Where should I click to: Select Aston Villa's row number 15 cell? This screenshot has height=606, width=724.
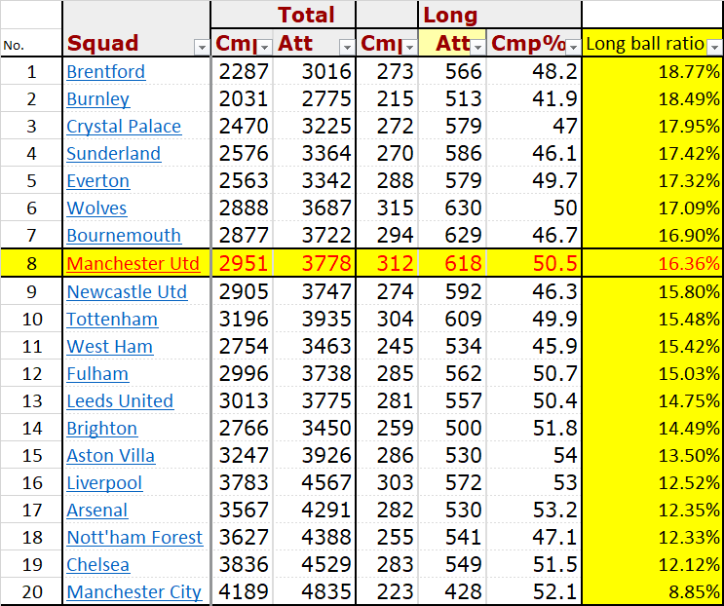(31, 456)
